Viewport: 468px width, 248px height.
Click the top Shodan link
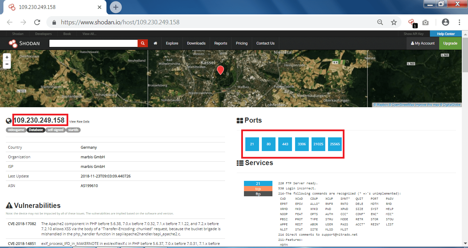coord(17,34)
